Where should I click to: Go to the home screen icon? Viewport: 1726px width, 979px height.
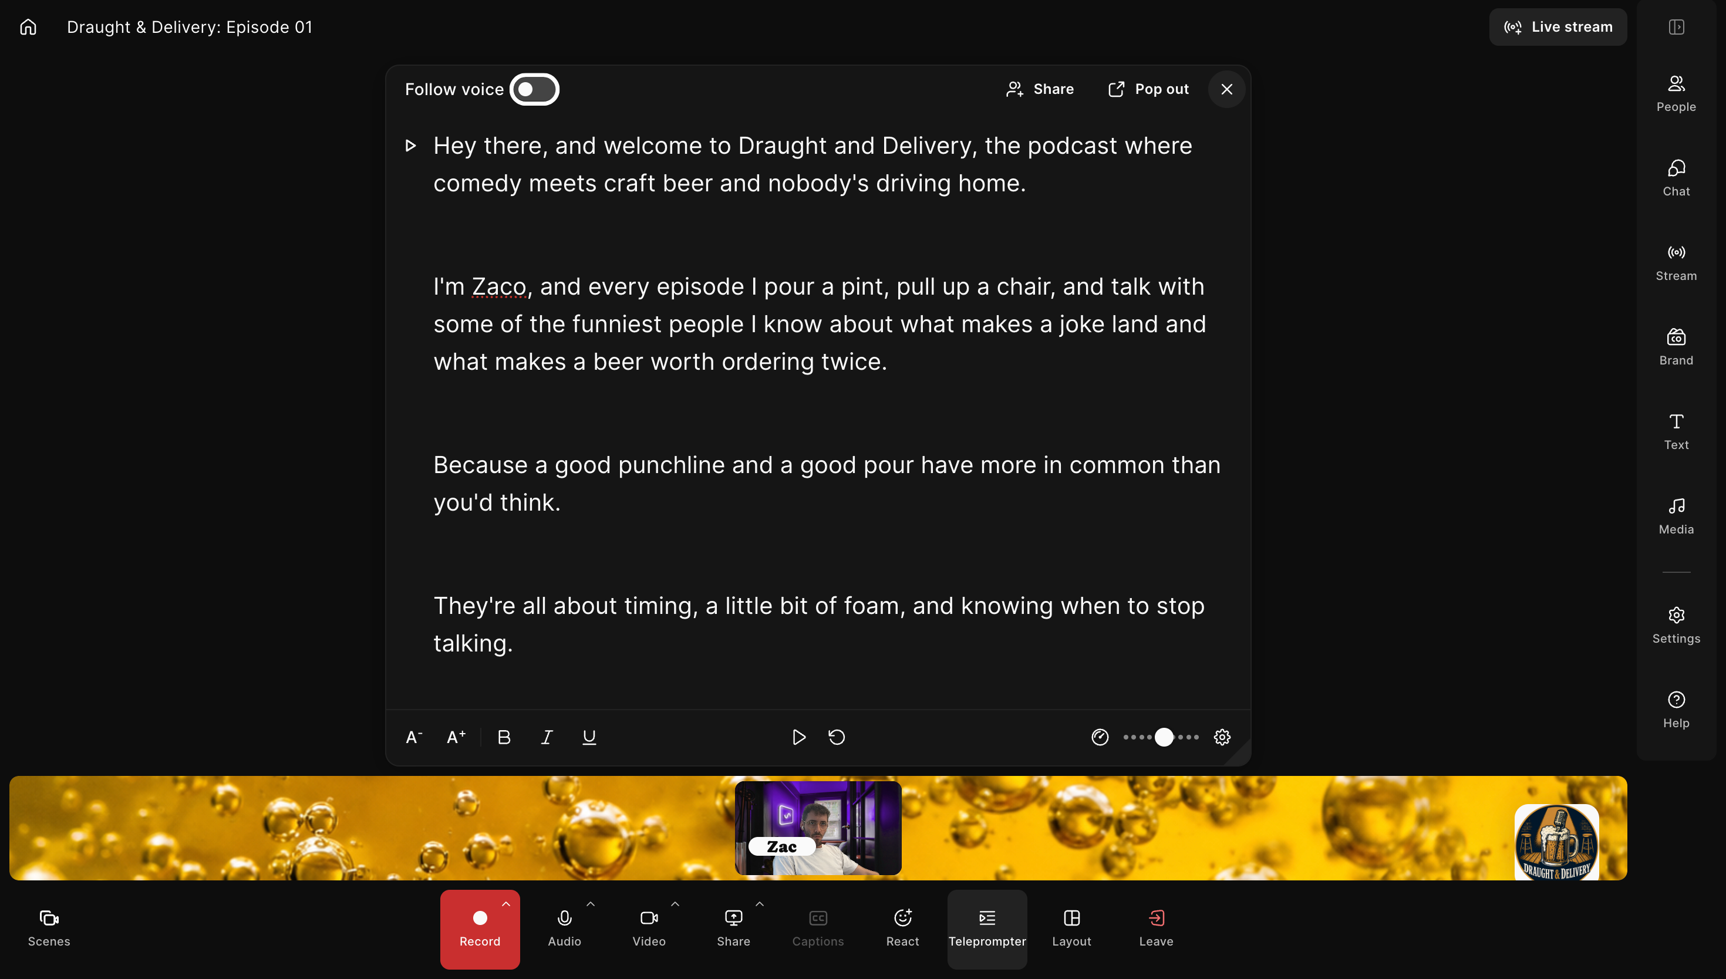pyautogui.click(x=28, y=27)
